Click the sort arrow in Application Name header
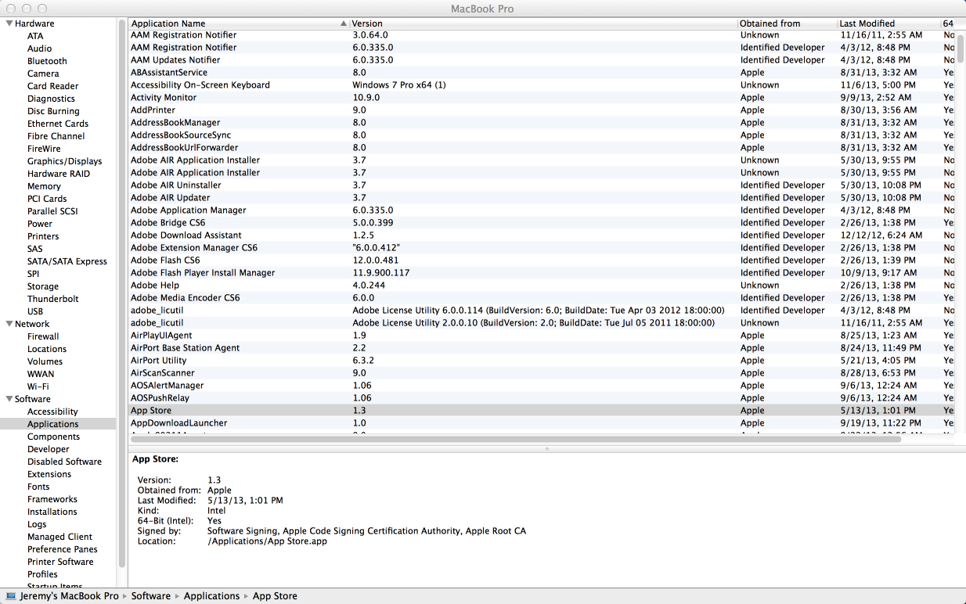The height and width of the screenshot is (604, 966). [x=344, y=23]
